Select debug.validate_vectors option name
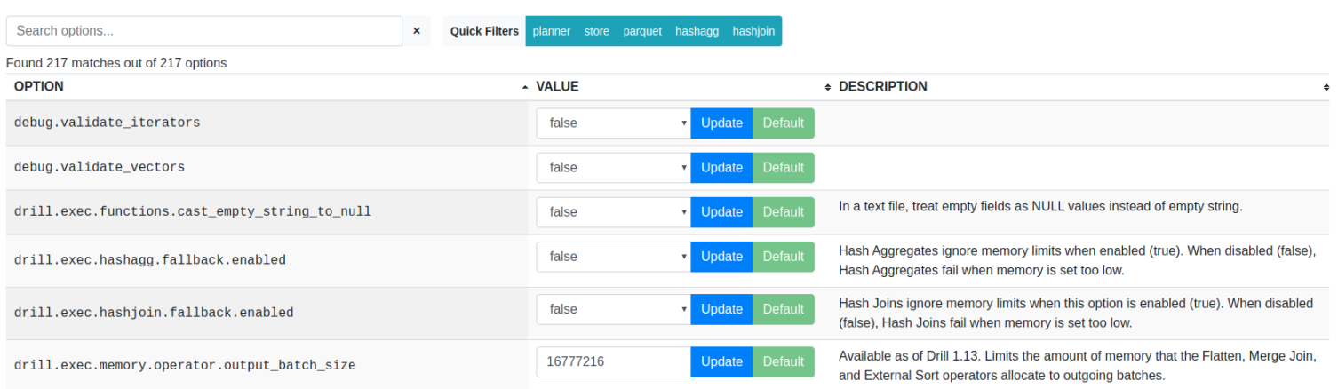 click(x=100, y=167)
